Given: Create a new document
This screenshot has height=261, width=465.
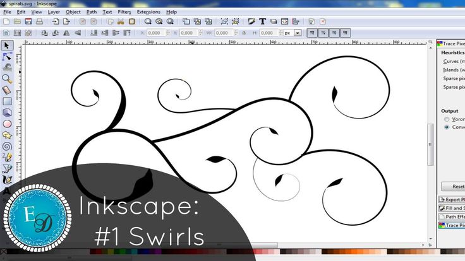Looking at the screenshot, I should point(6,21).
